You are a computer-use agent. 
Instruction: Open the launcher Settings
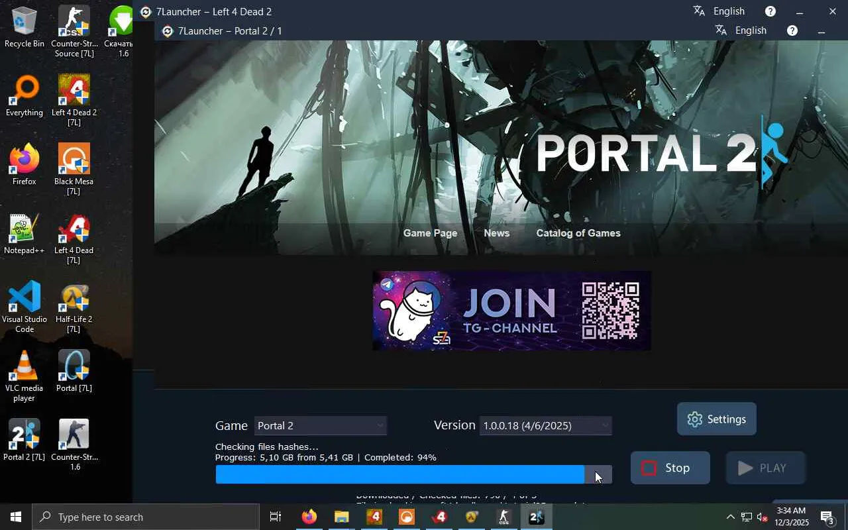[x=717, y=419]
